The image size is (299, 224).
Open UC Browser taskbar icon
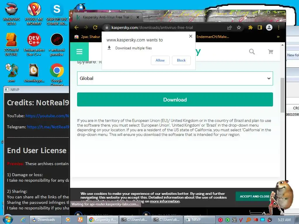pyautogui.click(x=80, y=220)
